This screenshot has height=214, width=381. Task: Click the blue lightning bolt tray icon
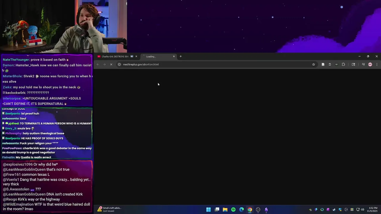316,210
